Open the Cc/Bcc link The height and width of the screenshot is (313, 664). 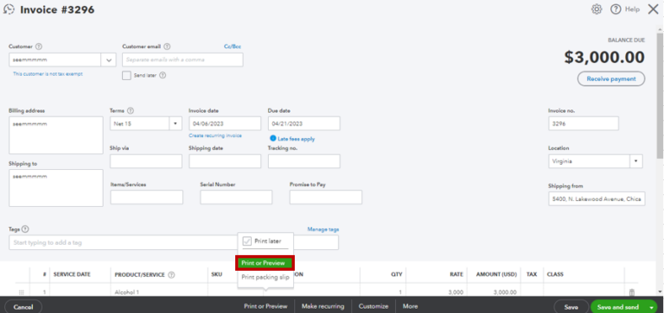click(x=233, y=47)
